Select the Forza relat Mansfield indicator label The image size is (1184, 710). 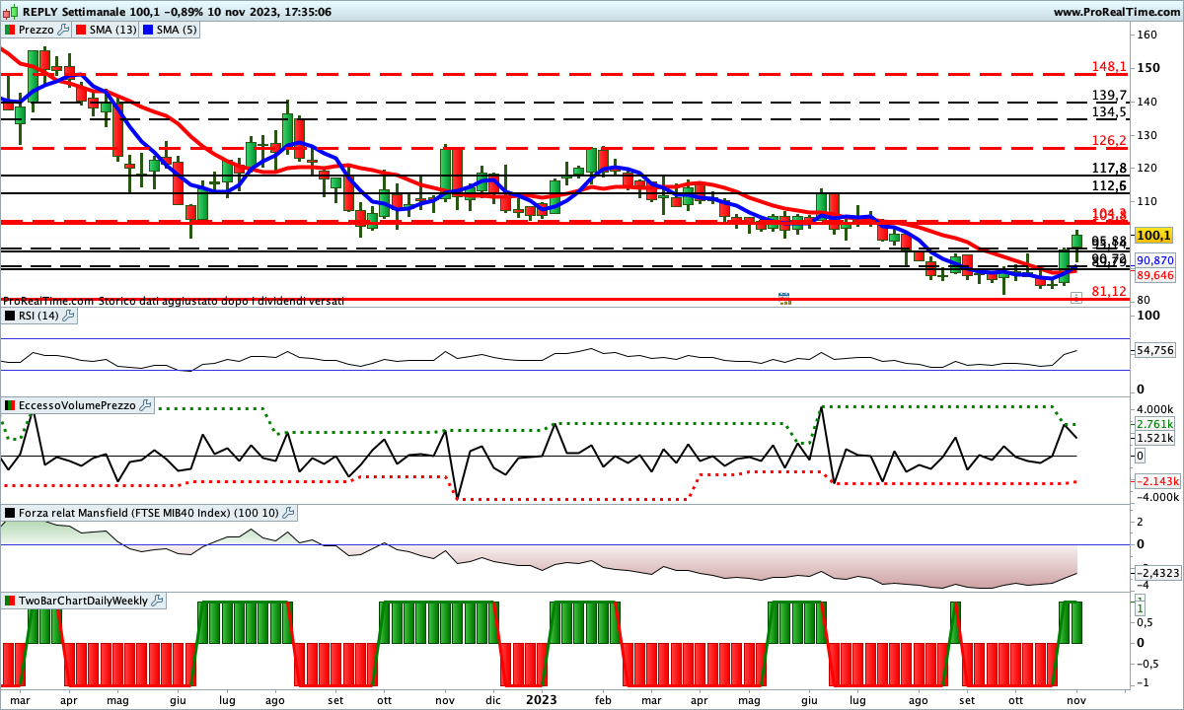(149, 513)
